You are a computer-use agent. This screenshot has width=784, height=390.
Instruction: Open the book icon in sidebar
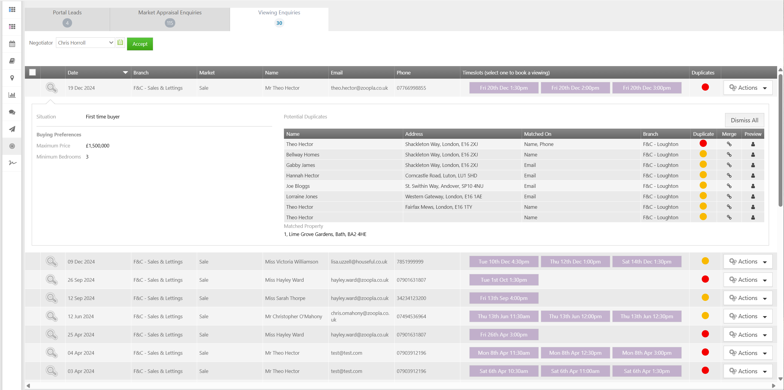(x=12, y=61)
